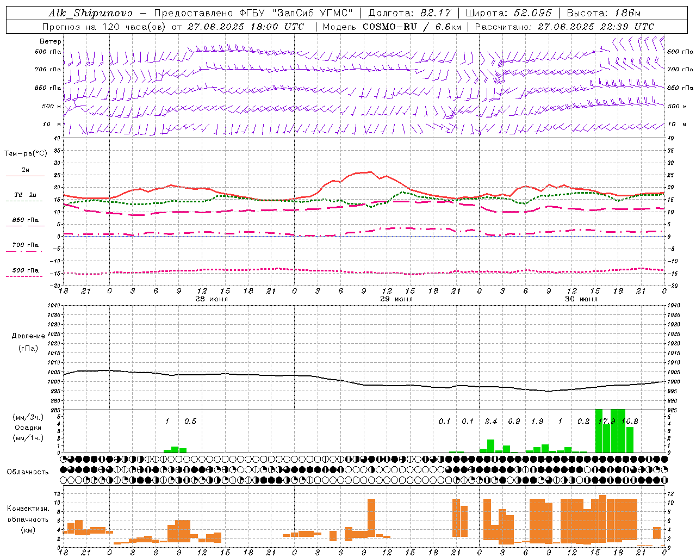This screenshot has width=696, height=557.
Task: Click the red line sample under 2м legend
Action: pyautogui.click(x=25, y=176)
